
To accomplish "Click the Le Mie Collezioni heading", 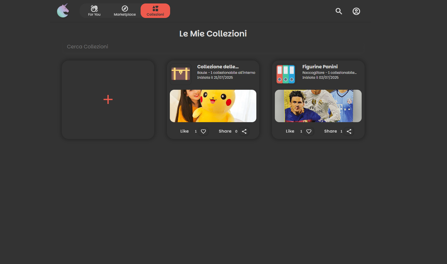I will click(213, 34).
